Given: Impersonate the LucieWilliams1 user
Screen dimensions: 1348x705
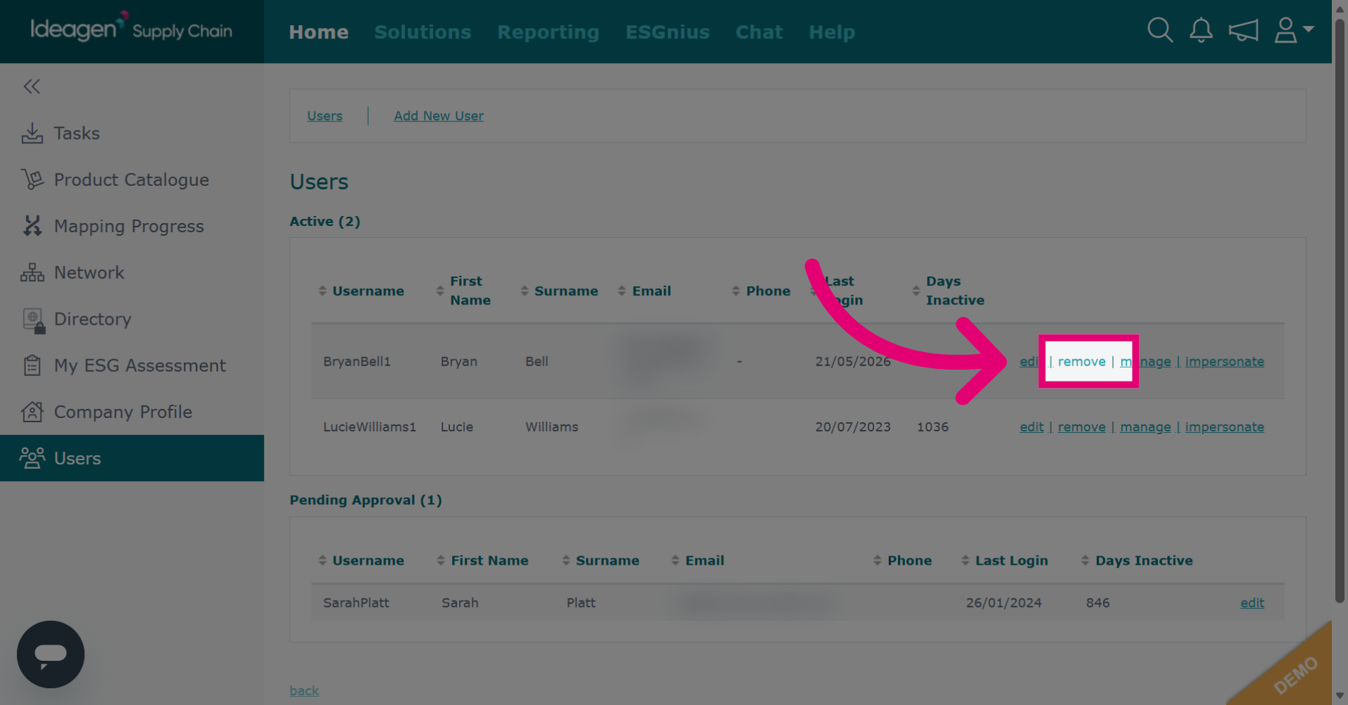Looking at the screenshot, I should (1224, 427).
